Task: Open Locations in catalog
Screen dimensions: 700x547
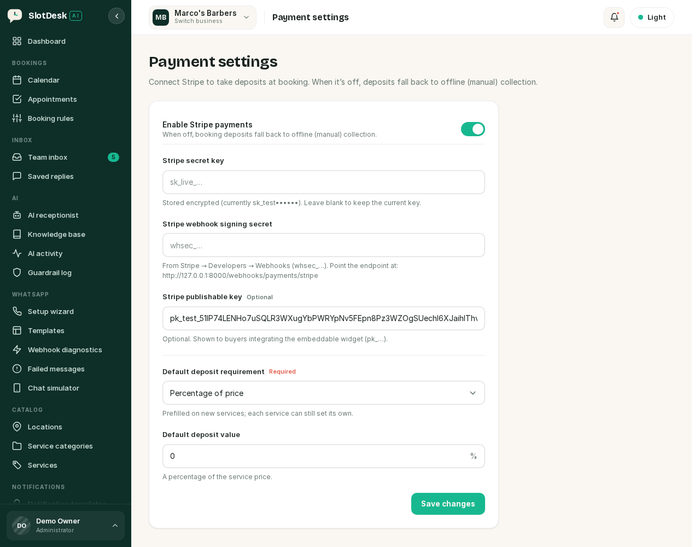Action: click(x=66, y=427)
